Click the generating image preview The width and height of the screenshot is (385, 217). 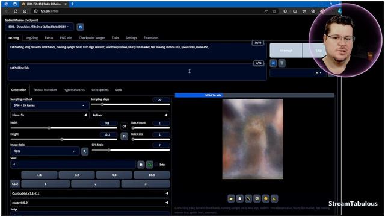[253, 139]
